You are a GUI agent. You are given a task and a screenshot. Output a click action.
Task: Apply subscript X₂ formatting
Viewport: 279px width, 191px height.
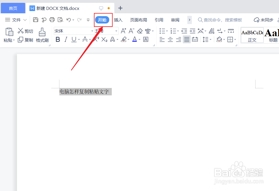(104, 40)
